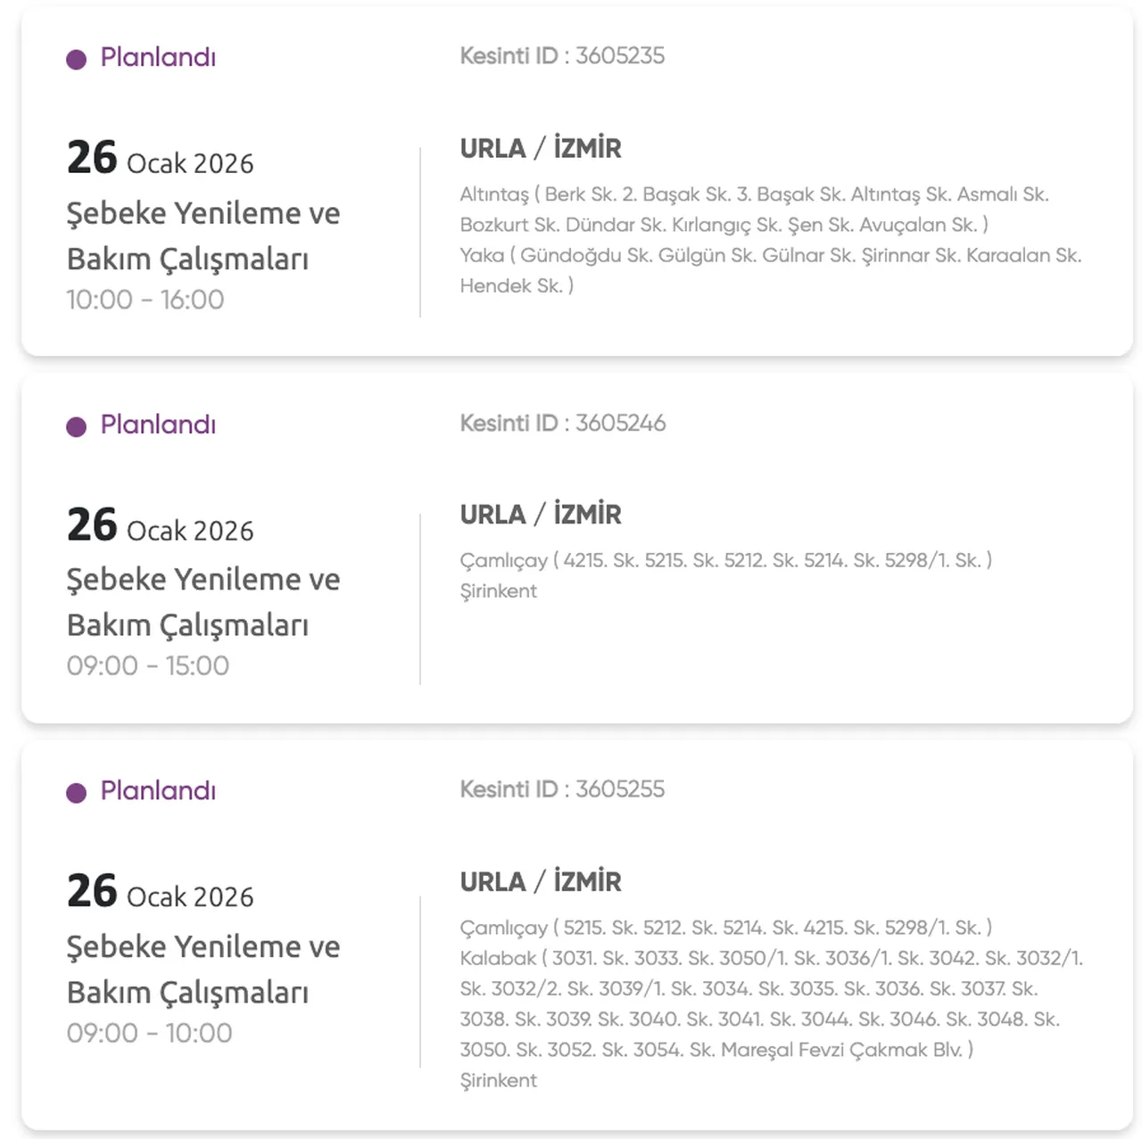This screenshot has height=1139, width=1142.
Task: Click the Planlandı label above the 10:00 - 16:00 outage
Action: point(158,58)
